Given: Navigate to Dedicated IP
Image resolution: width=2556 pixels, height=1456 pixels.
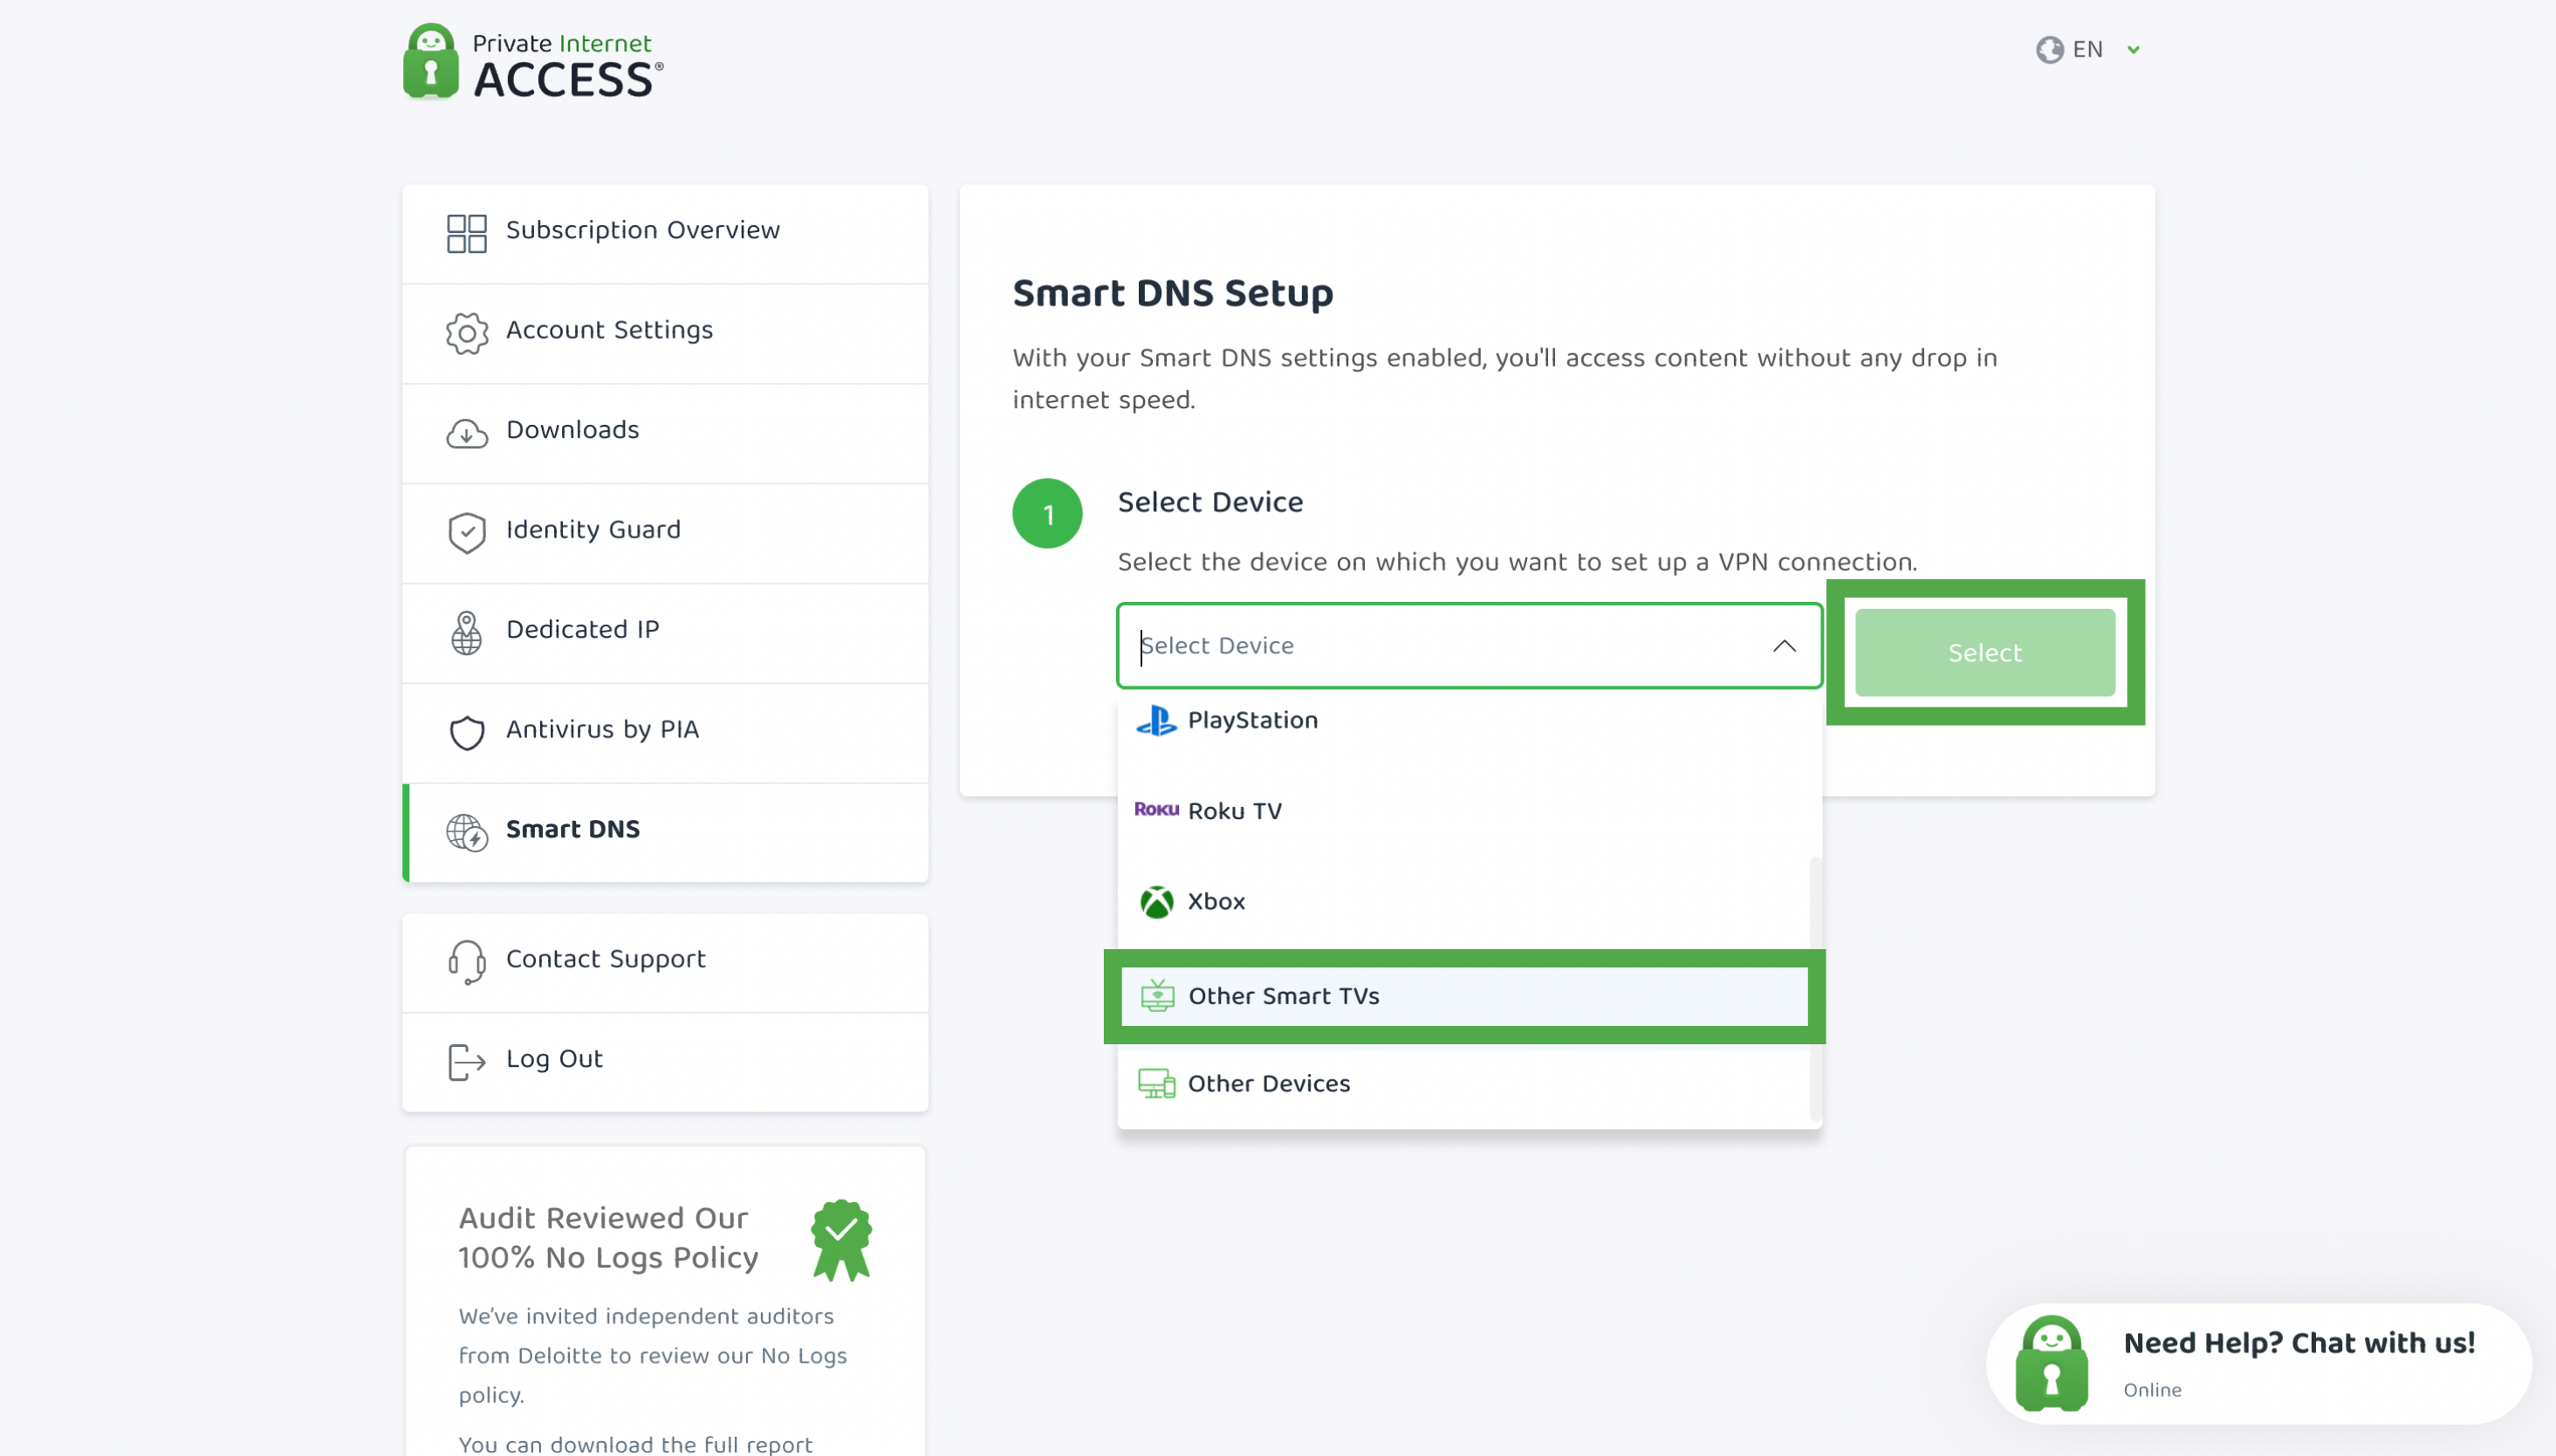Looking at the screenshot, I should coord(665,633).
